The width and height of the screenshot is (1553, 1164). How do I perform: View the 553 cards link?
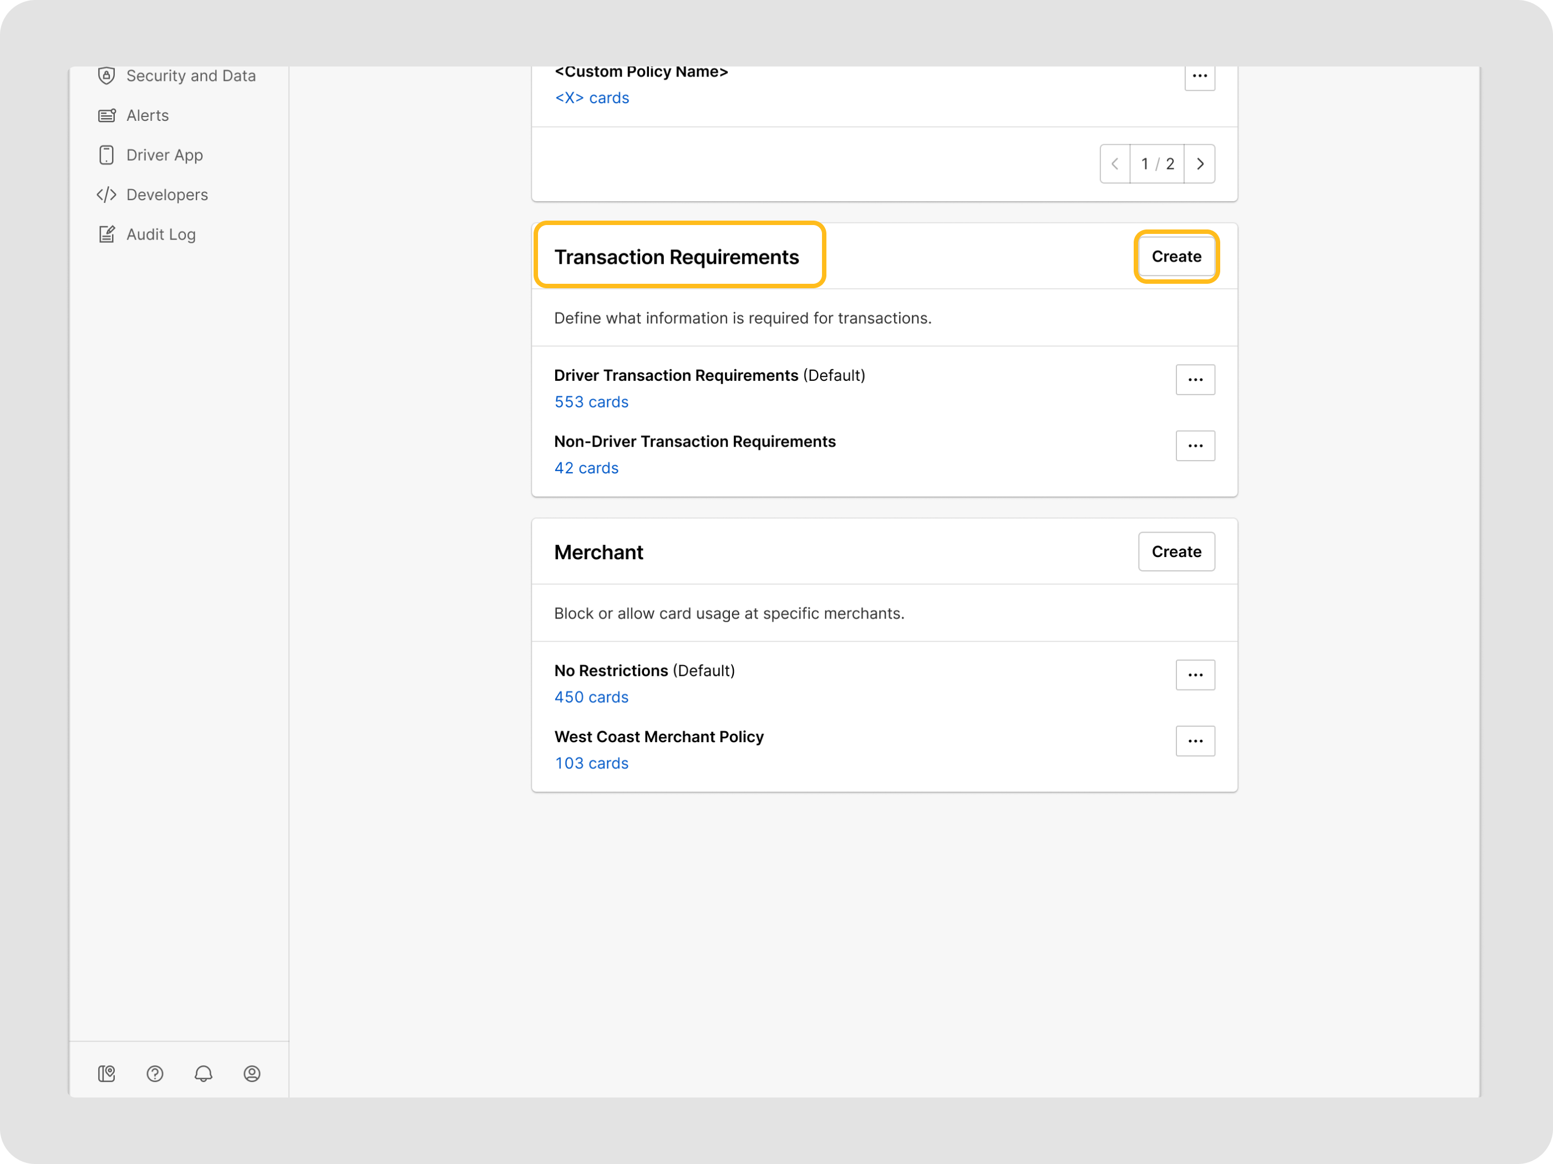[x=591, y=402]
